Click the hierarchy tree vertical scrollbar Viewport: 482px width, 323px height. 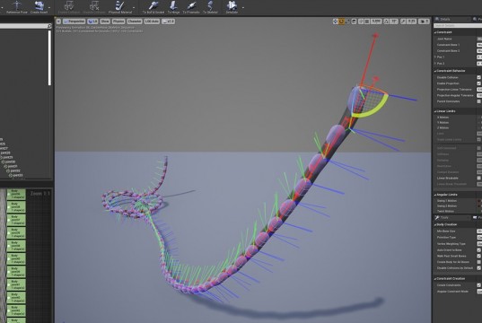[49, 57]
